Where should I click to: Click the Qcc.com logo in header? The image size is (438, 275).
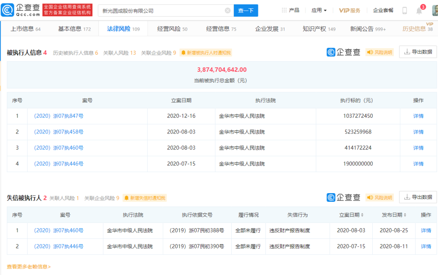pyautogui.click(x=21, y=10)
